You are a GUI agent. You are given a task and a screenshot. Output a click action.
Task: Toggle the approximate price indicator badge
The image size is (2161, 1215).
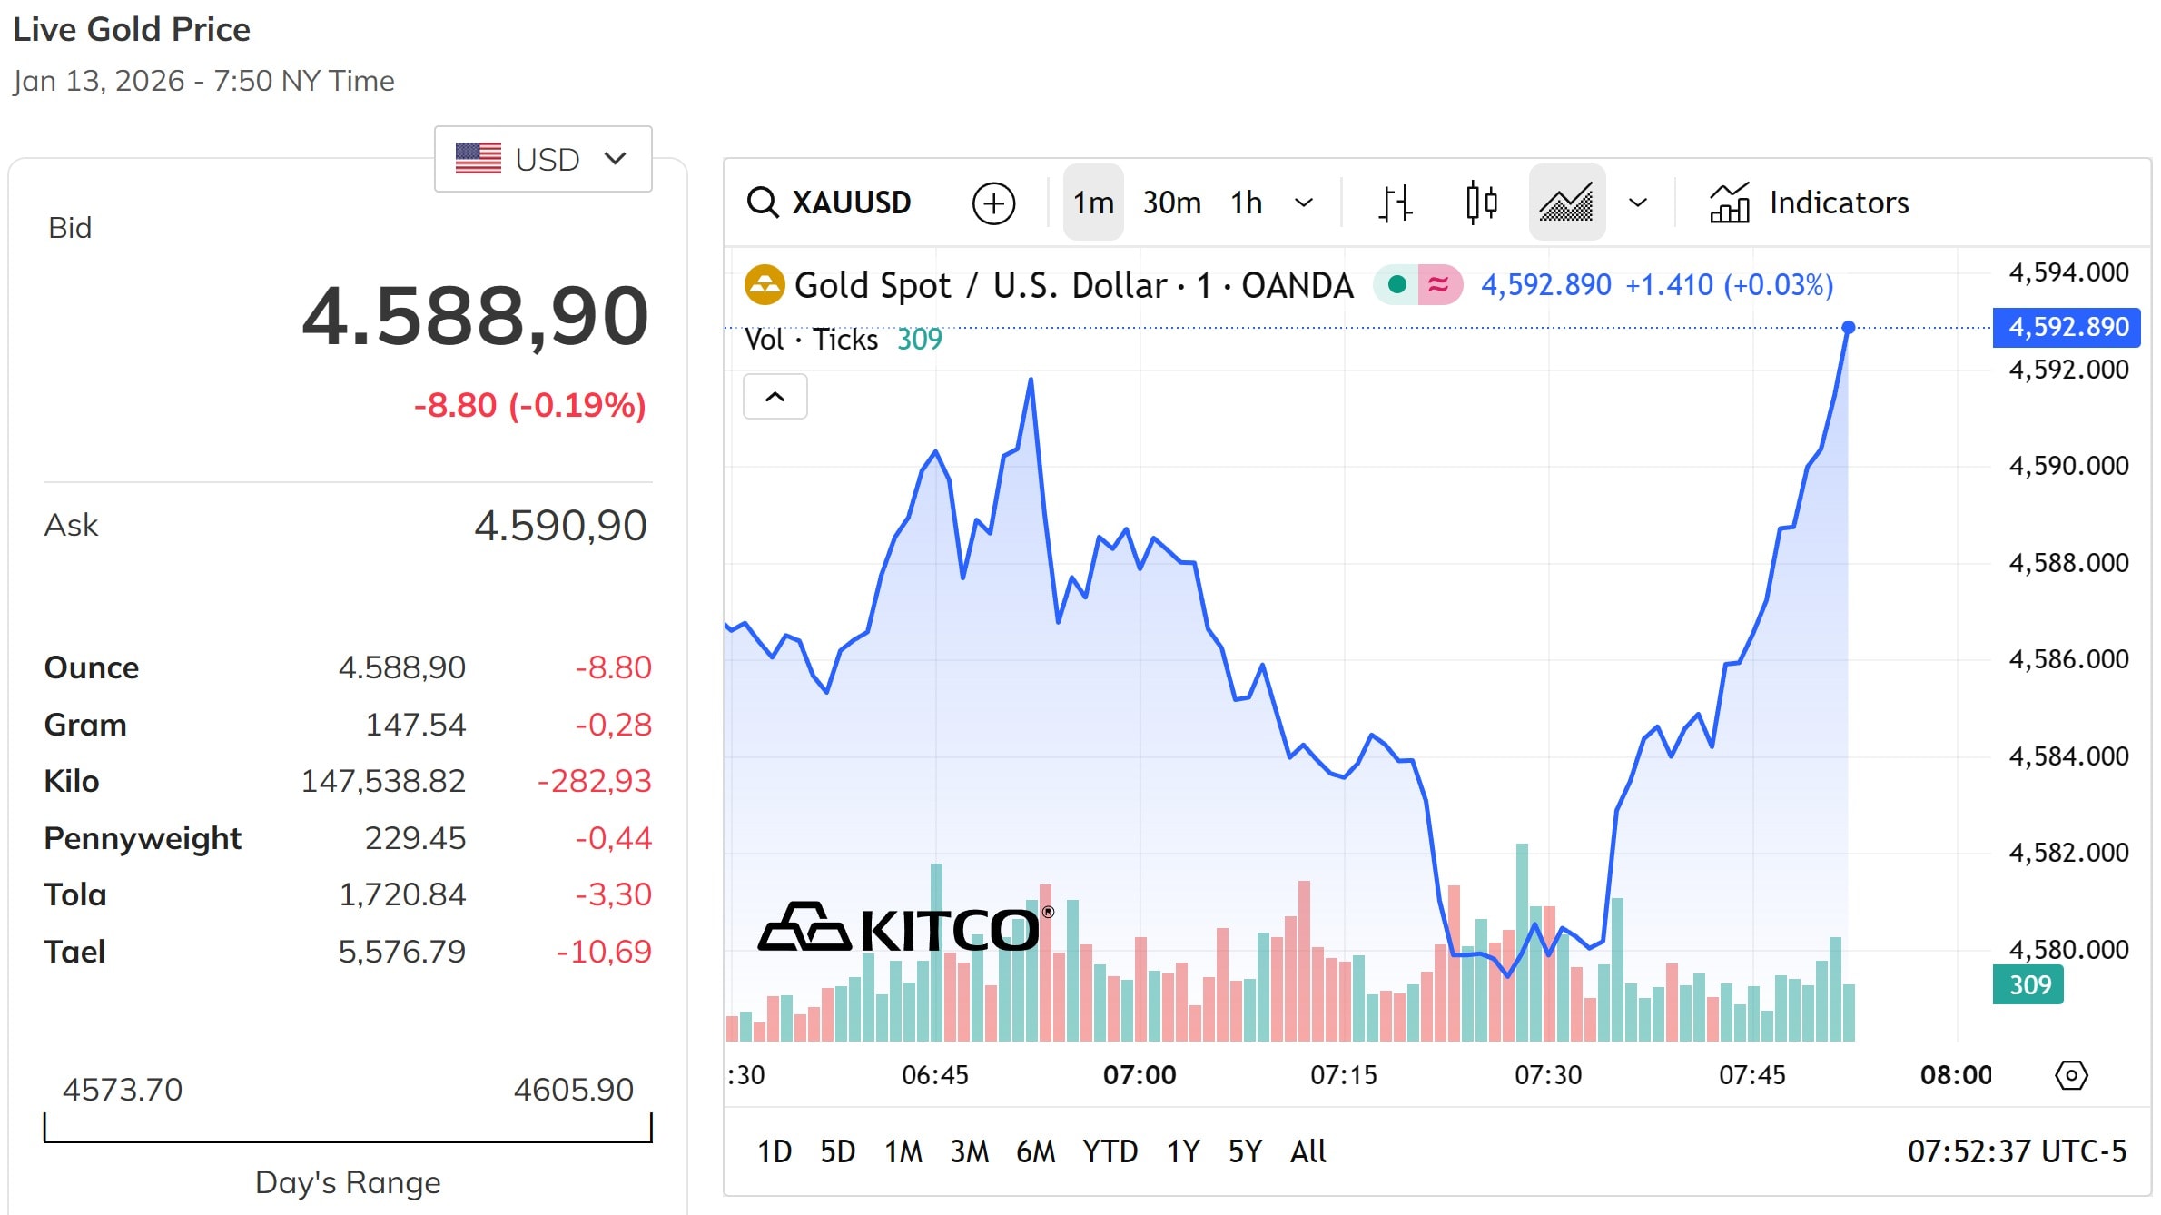[1436, 284]
